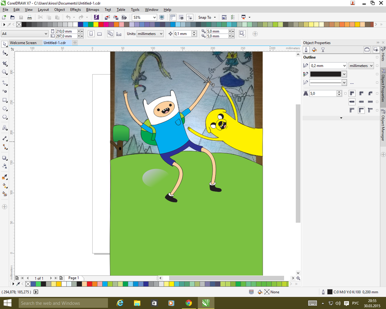Select the Artistic Media tool
The height and width of the screenshot is (309, 386).
pyautogui.click(x=4, y=91)
